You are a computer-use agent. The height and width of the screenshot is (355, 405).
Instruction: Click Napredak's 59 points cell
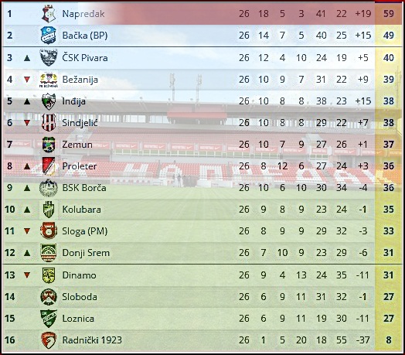389,13
